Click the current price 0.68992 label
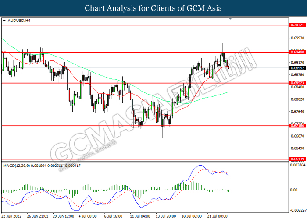 click(297, 68)
